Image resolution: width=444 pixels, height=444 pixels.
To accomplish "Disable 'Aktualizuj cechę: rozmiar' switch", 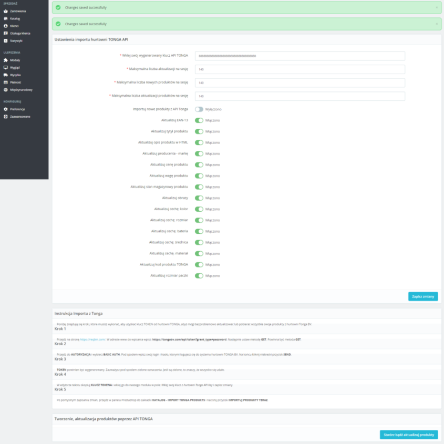I will coord(199,220).
